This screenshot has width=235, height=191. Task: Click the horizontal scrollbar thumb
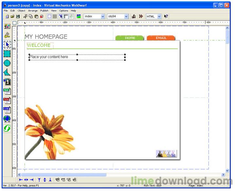(x=64, y=175)
